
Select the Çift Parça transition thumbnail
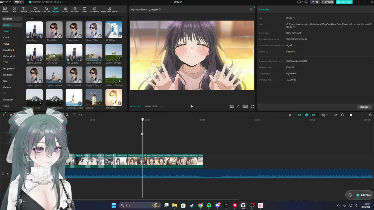click(x=54, y=52)
